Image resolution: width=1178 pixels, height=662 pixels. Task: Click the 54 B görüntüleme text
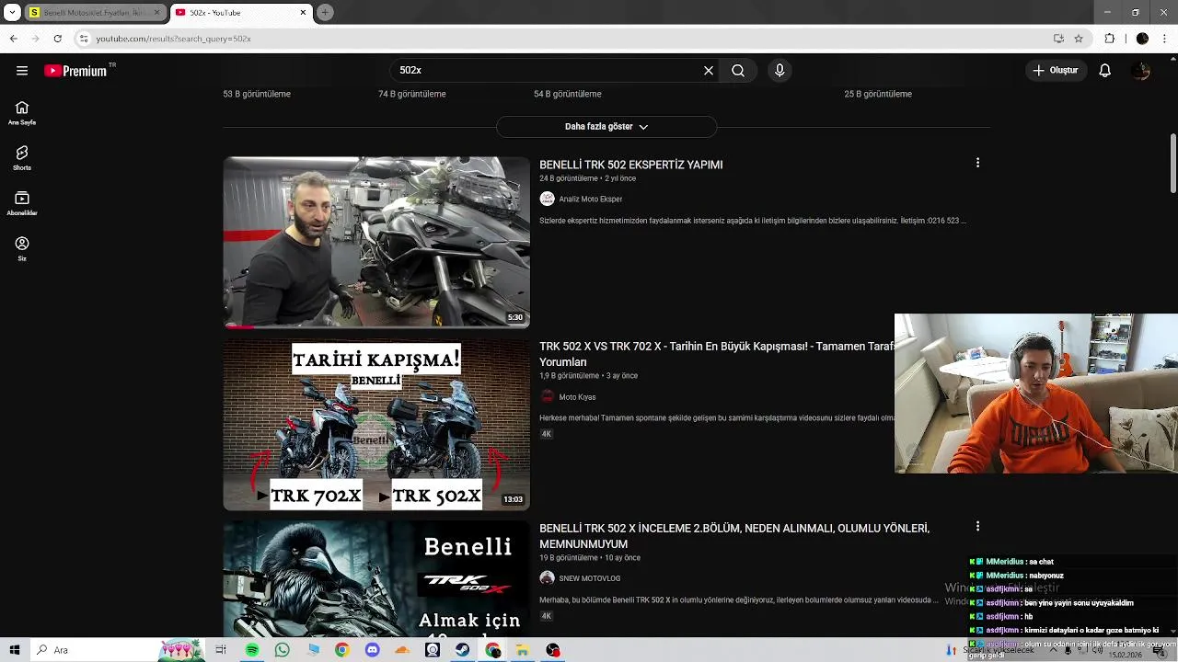[568, 94]
